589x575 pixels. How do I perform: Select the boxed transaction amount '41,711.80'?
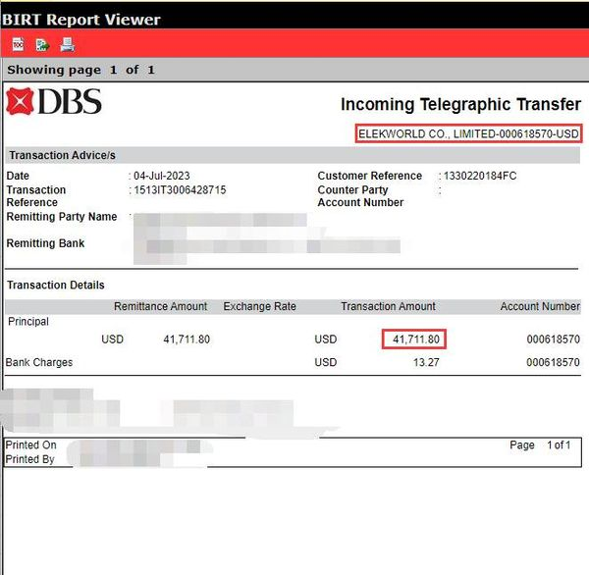pyautogui.click(x=416, y=340)
